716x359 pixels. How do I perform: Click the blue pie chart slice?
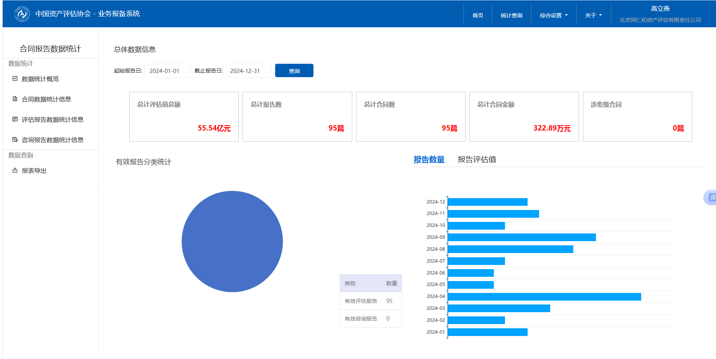232,242
